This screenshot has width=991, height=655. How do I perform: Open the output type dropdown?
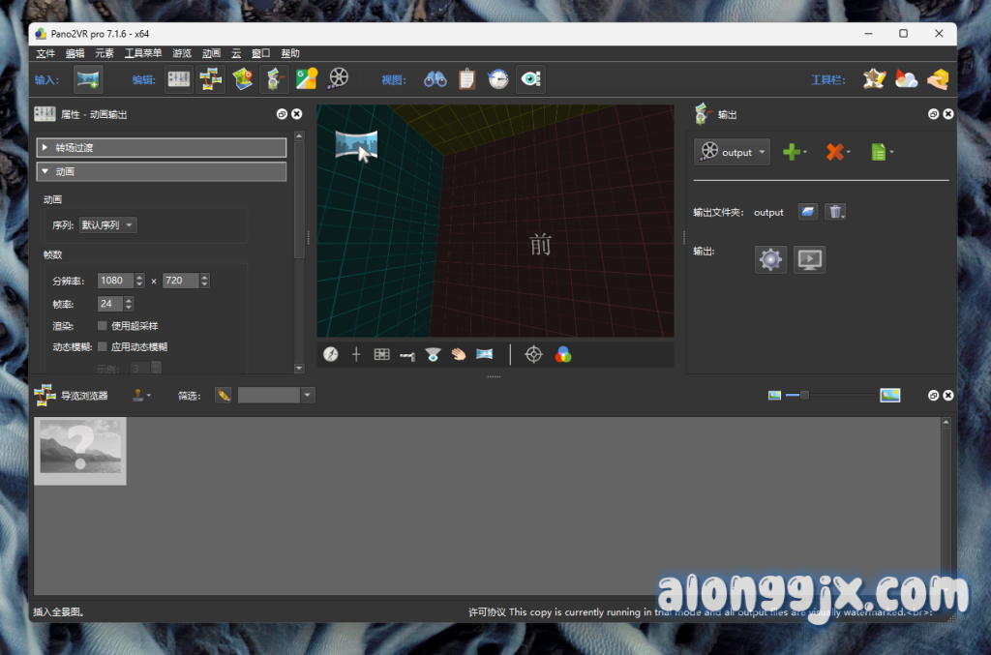point(733,152)
